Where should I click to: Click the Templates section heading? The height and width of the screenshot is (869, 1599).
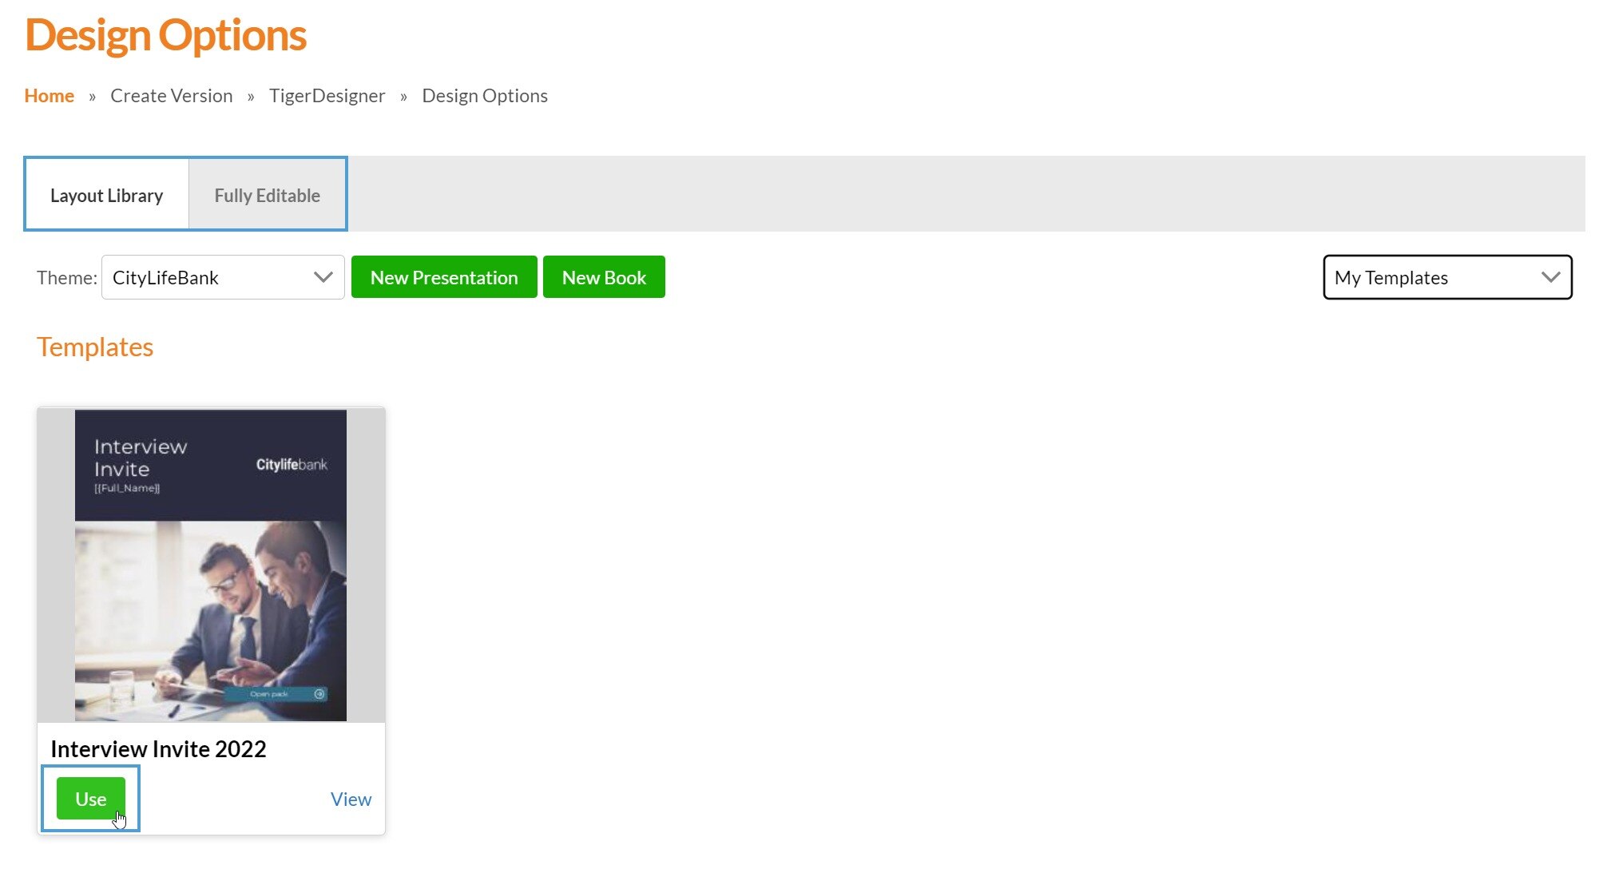[94, 347]
